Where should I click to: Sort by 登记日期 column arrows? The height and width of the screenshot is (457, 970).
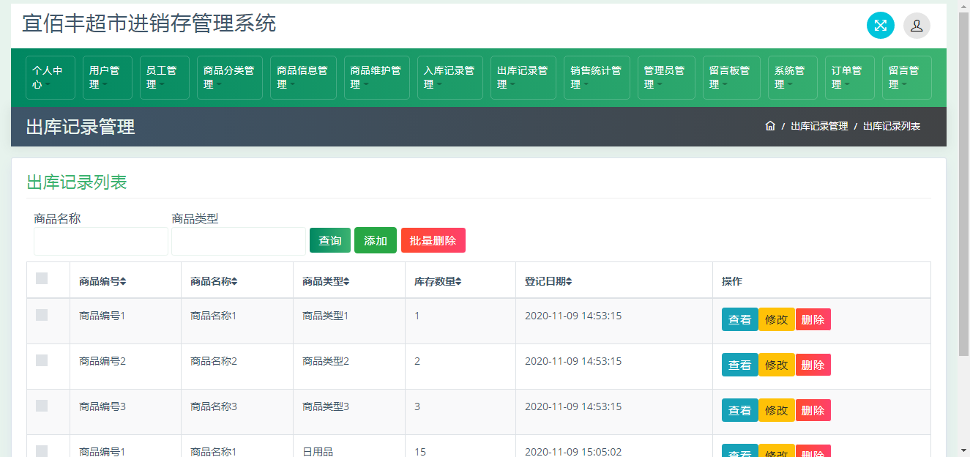pyautogui.click(x=569, y=282)
